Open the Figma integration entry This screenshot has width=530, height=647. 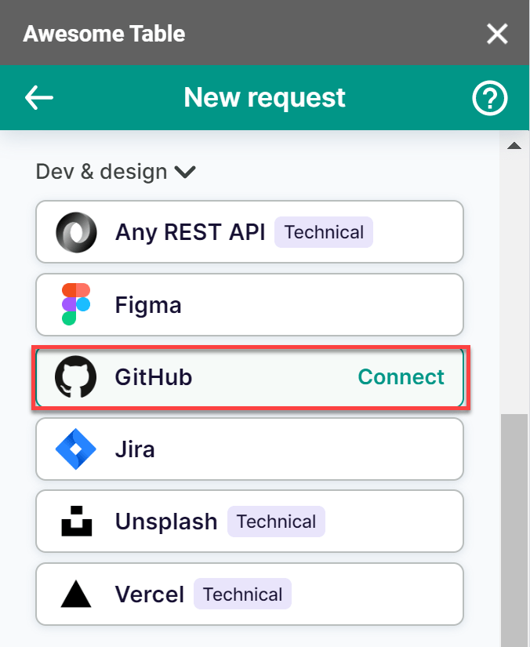pyautogui.click(x=249, y=304)
